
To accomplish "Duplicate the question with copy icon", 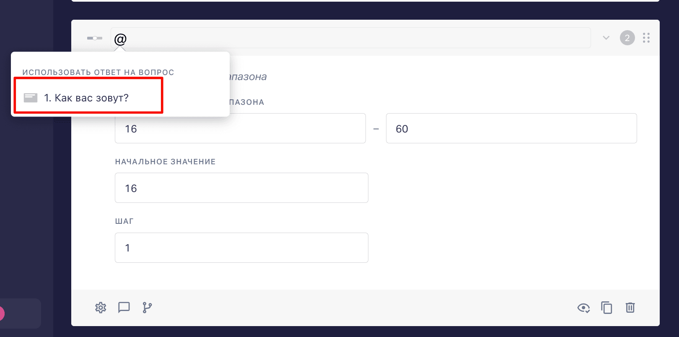I will point(606,308).
